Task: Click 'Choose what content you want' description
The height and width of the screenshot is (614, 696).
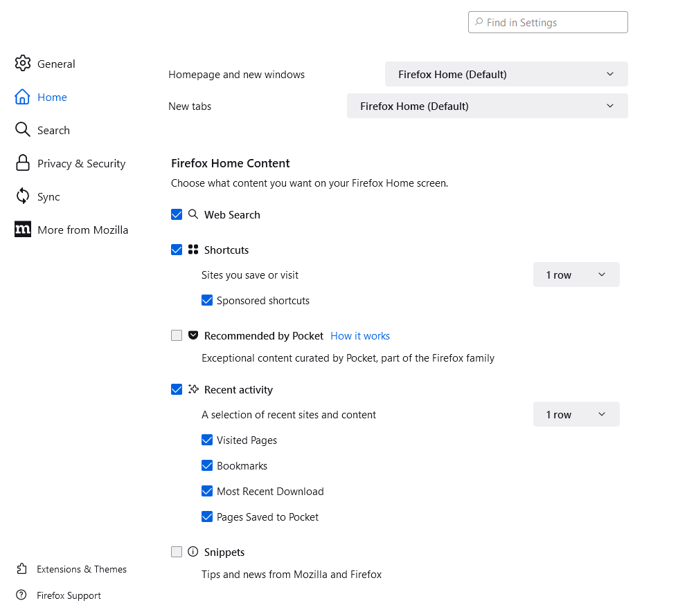Action: 310,183
